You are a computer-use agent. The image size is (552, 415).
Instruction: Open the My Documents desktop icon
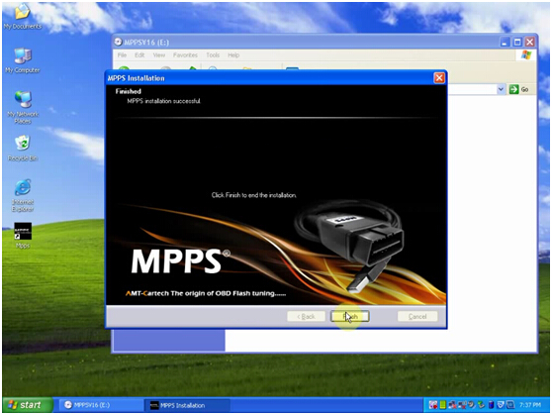(x=22, y=16)
